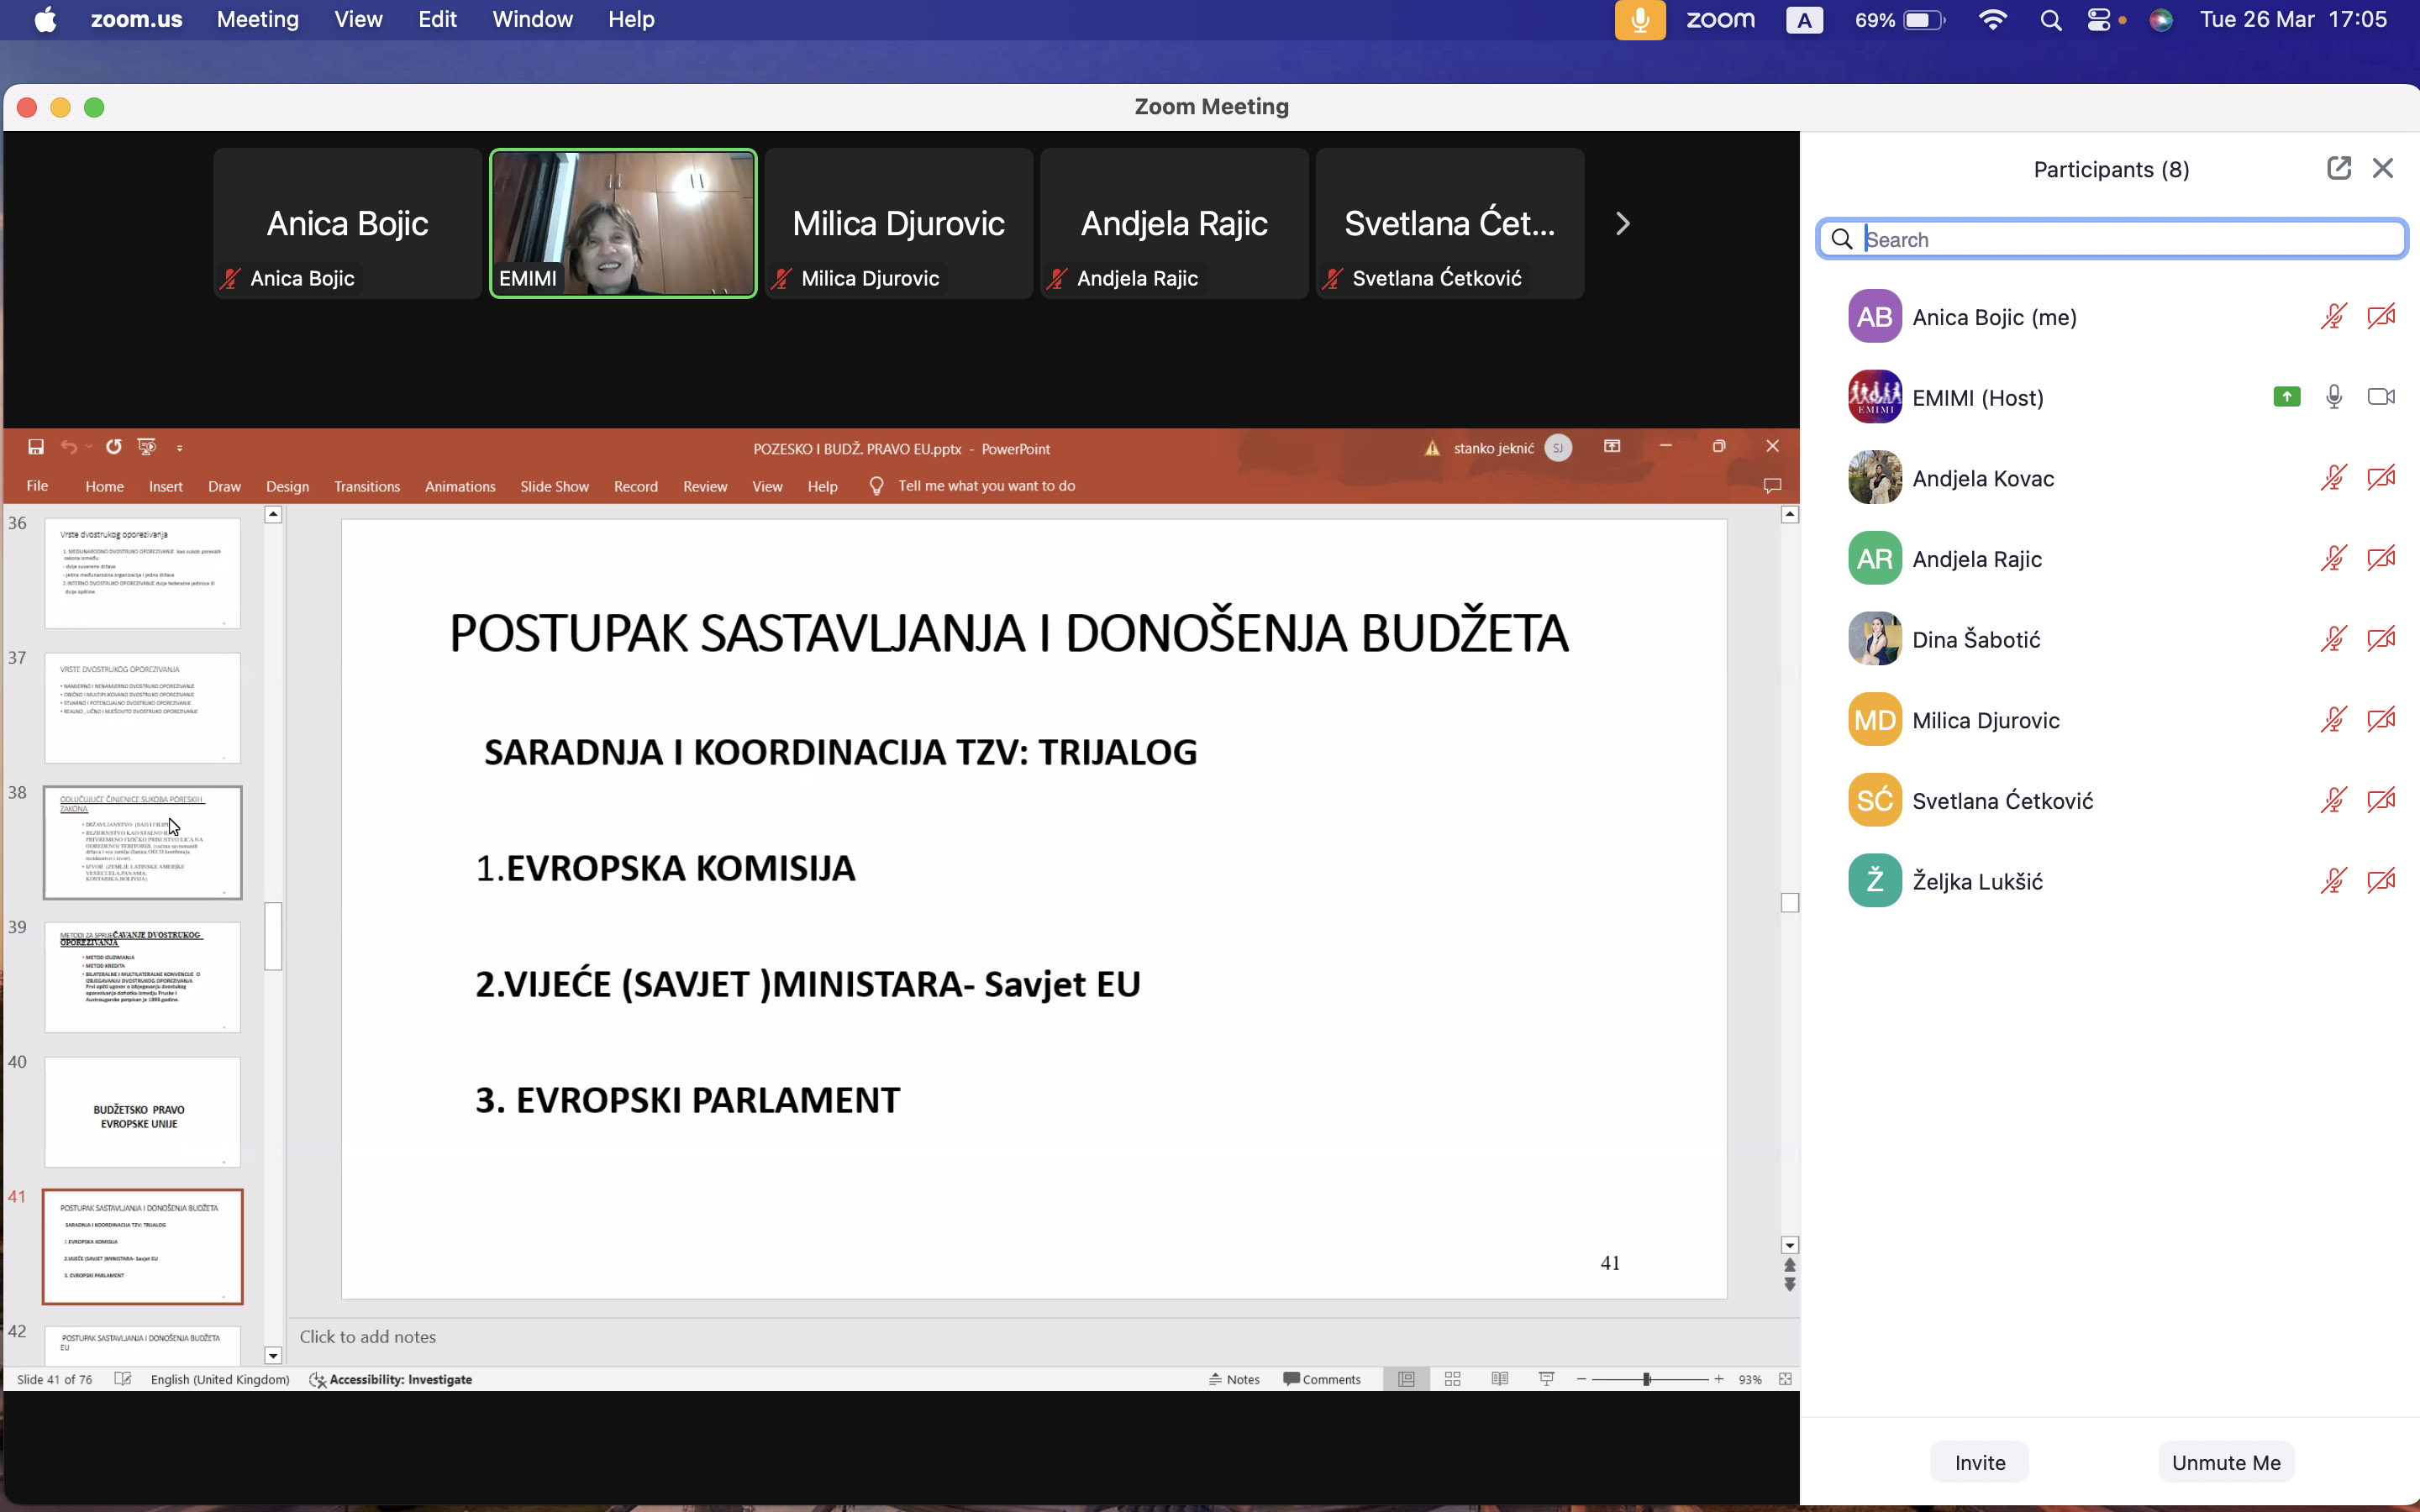Toggle Anica Bojic microphone mute icon

click(2333, 317)
